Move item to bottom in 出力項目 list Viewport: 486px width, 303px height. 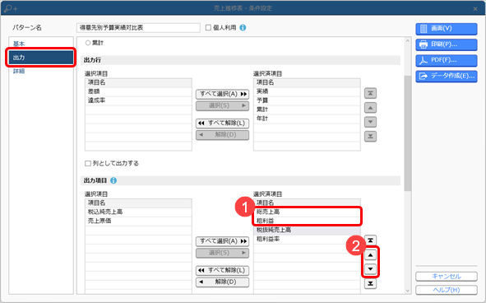(370, 283)
